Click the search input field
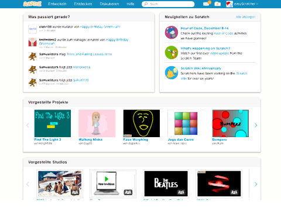Image resolution: width=281 pixels, height=211 pixels. point(168,4)
